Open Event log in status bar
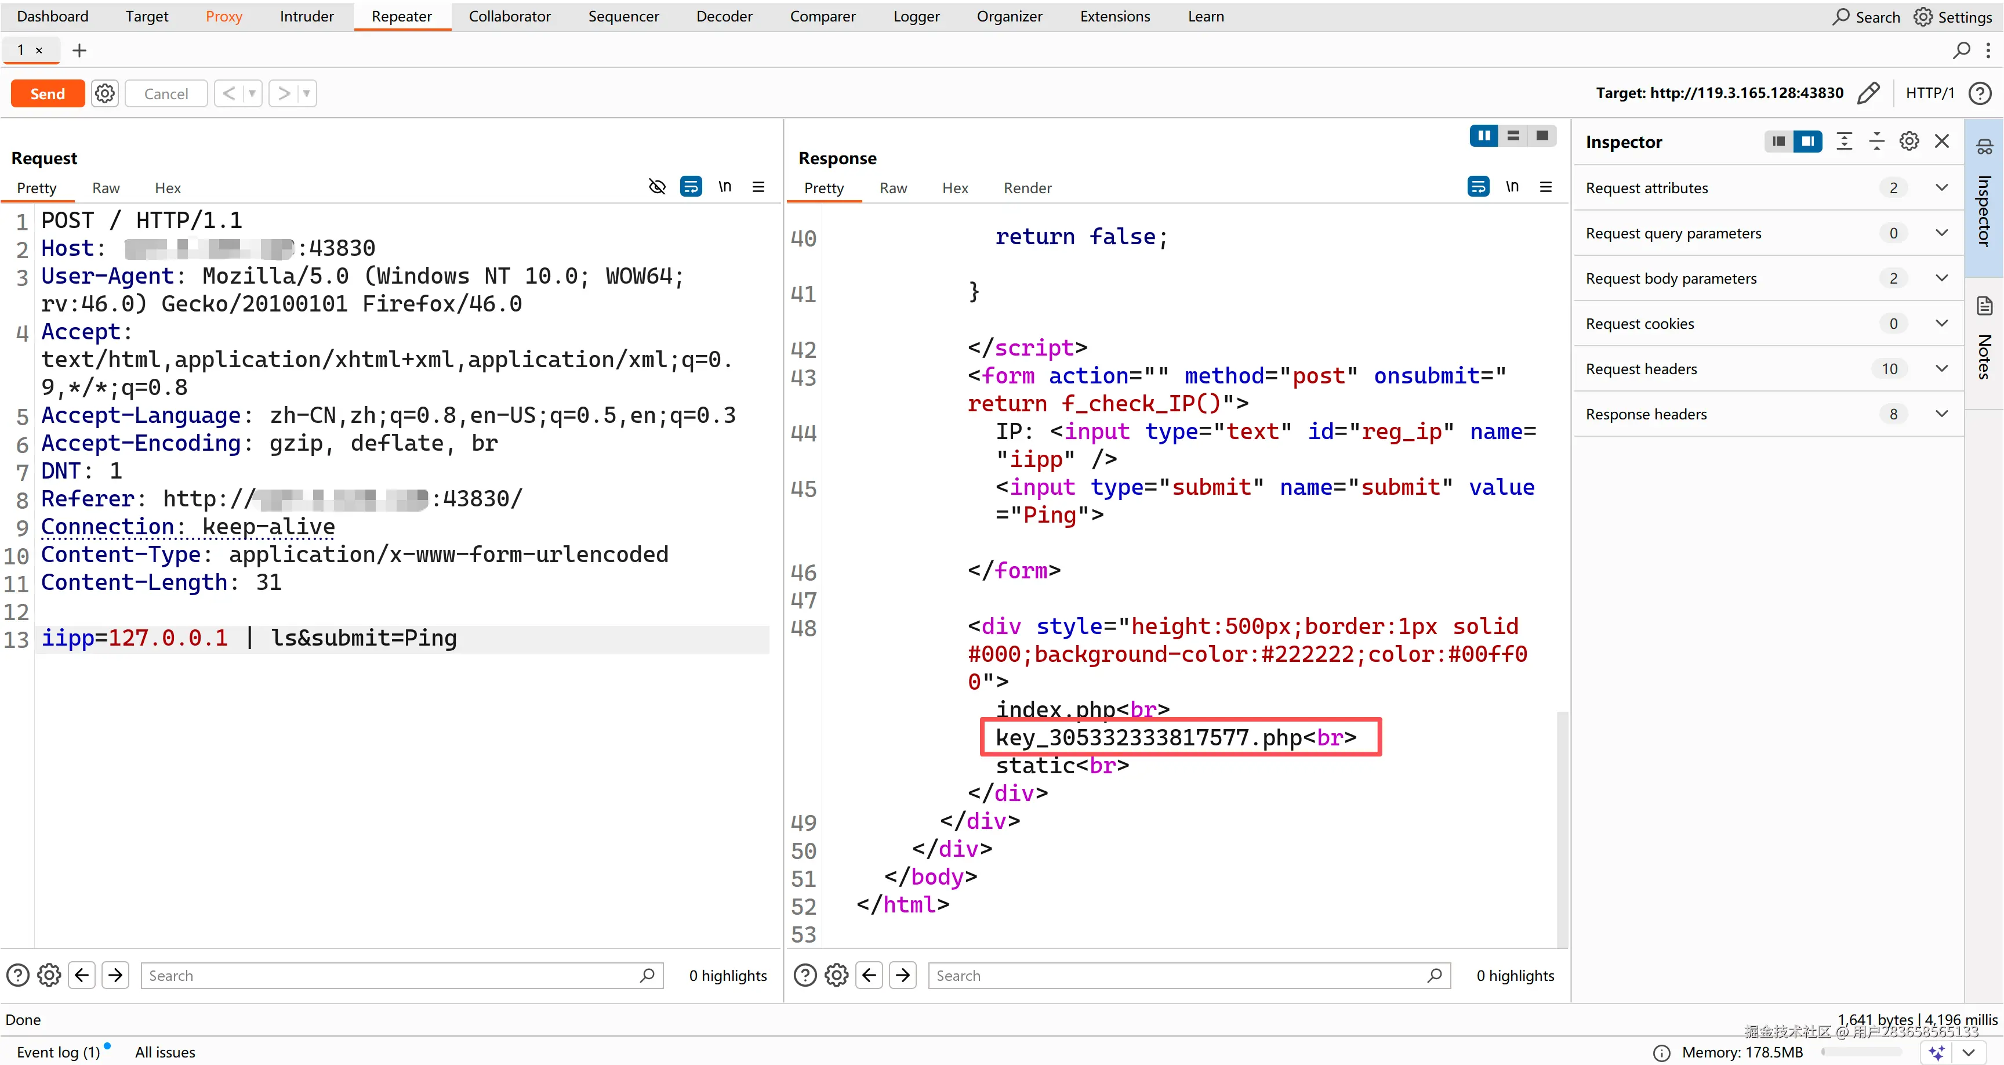Viewport: 2004px width, 1065px height. coord(59,1052)
